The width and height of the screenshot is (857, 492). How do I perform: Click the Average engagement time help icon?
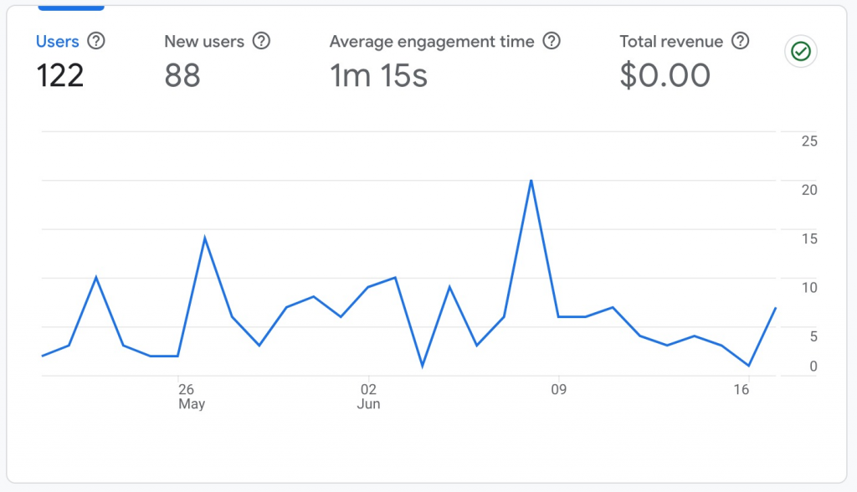[x=551, y=41]
